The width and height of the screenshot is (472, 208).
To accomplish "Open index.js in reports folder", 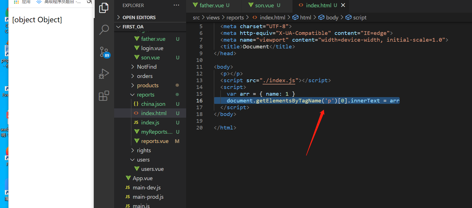I will (x=150, y=122).
